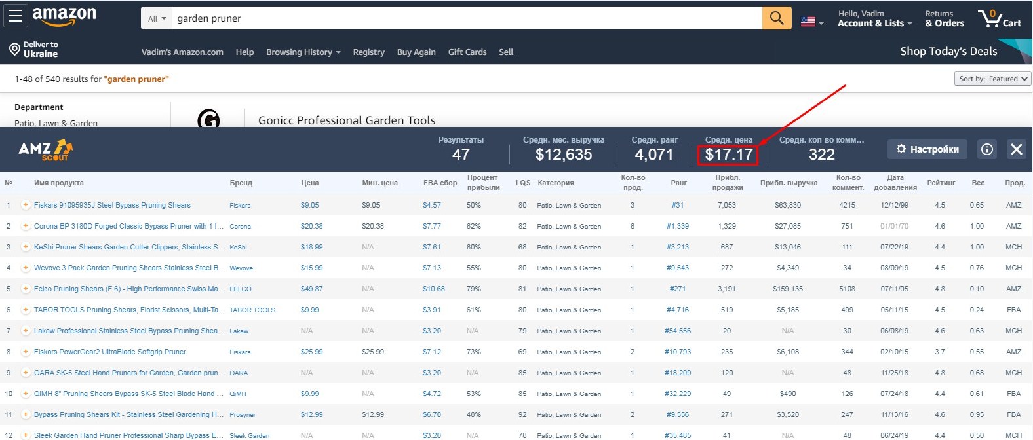Click FBA fee $10.68 value
1033x440 pixels.
coord(434,289)
